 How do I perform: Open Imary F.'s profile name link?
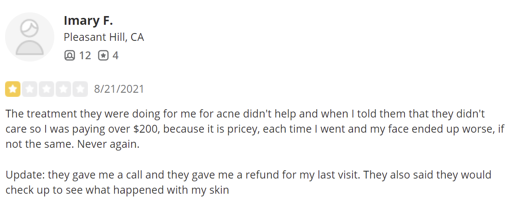click(88, 21)
